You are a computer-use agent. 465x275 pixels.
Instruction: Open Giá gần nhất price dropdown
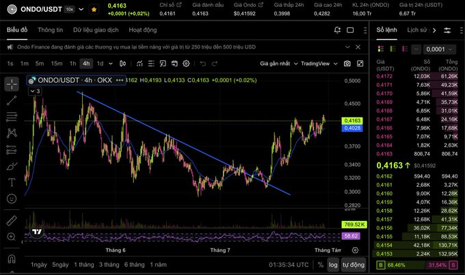pos(279,64)
